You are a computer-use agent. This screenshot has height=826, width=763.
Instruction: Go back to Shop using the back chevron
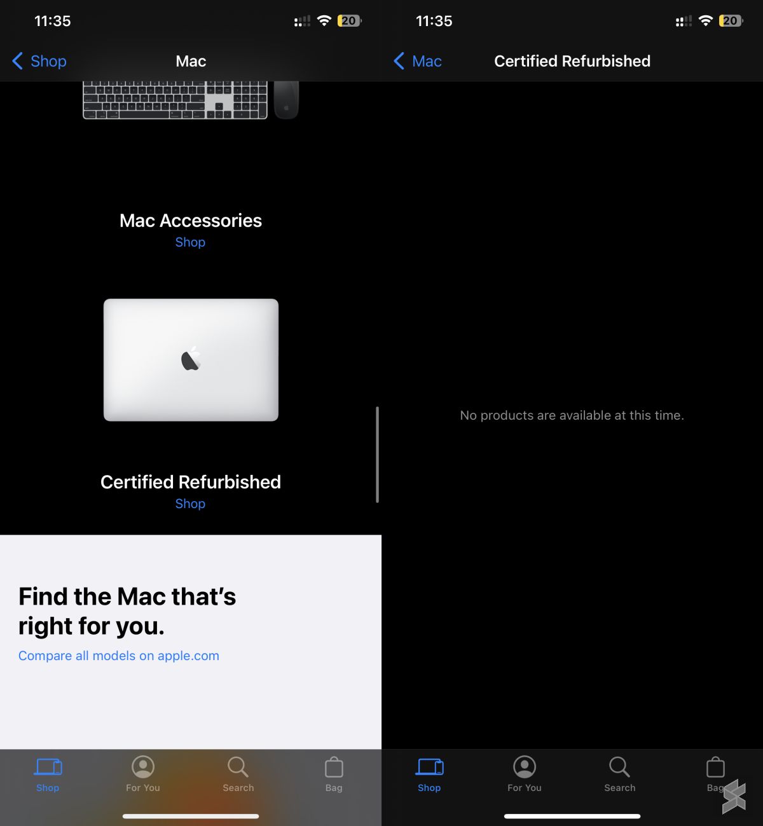(x=39, y=61)
